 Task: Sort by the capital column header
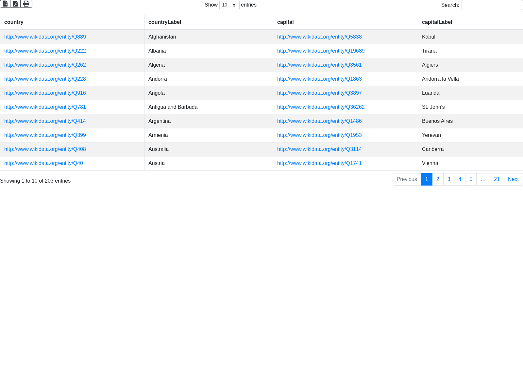(285, 22)
